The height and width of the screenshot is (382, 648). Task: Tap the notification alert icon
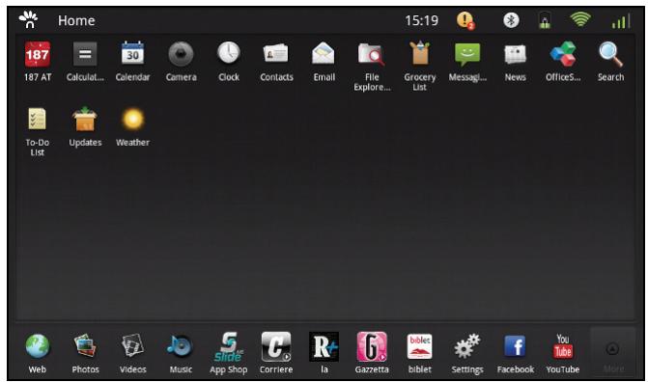(465, 20)
